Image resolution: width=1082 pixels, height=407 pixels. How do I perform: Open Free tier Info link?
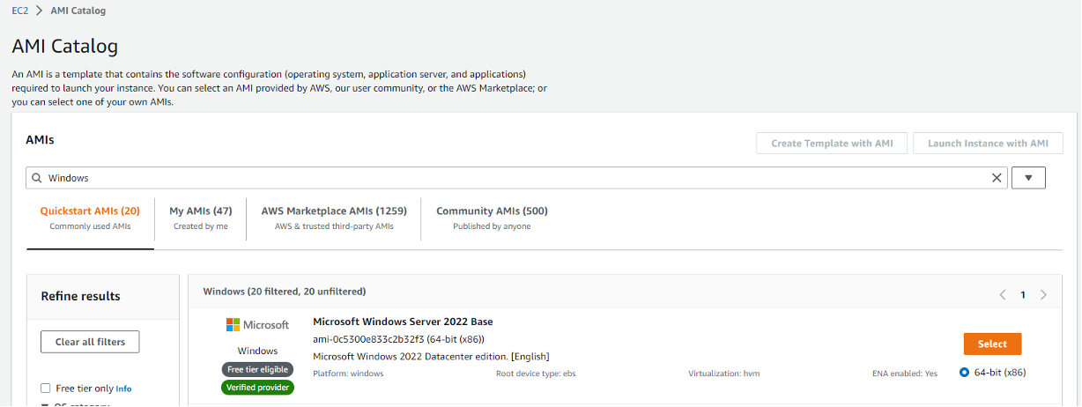pyautogui.click(x=123, y=388)
